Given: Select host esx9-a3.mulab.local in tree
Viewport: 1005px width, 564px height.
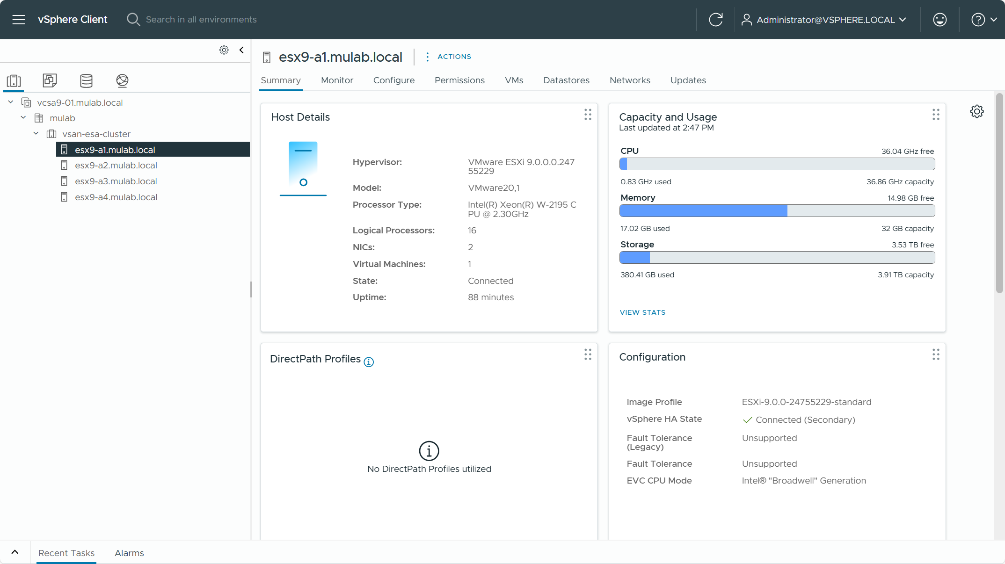Looking at the screenshot, I should tap(116, 181).
